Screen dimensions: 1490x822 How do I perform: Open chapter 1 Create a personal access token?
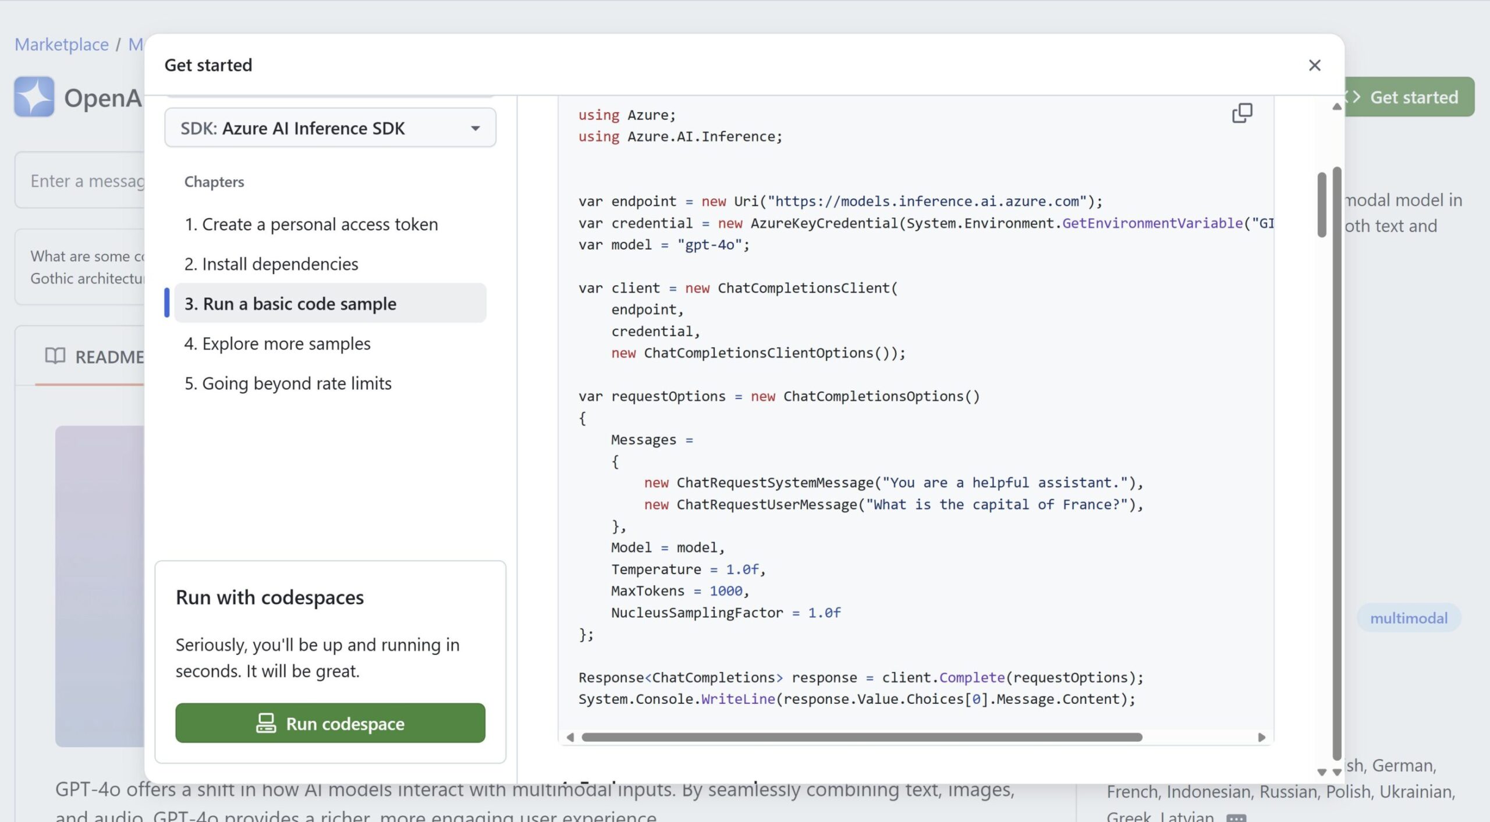(x=311, y=225)
